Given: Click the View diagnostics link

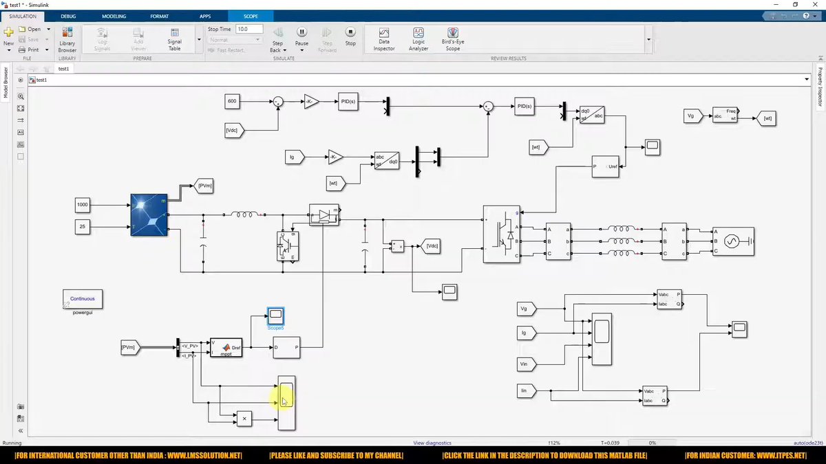Looking at the screenshot, I should [434, 443].
